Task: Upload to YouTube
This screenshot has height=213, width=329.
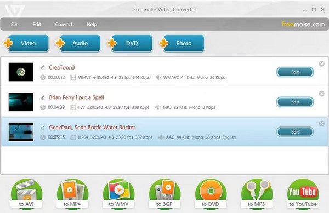Action: pos(303,194)
